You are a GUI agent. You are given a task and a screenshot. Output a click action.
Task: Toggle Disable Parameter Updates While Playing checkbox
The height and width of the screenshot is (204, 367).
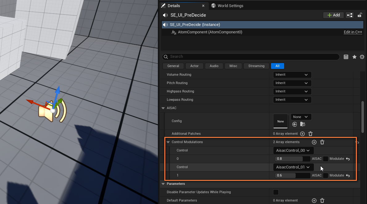tap(276, 192)
